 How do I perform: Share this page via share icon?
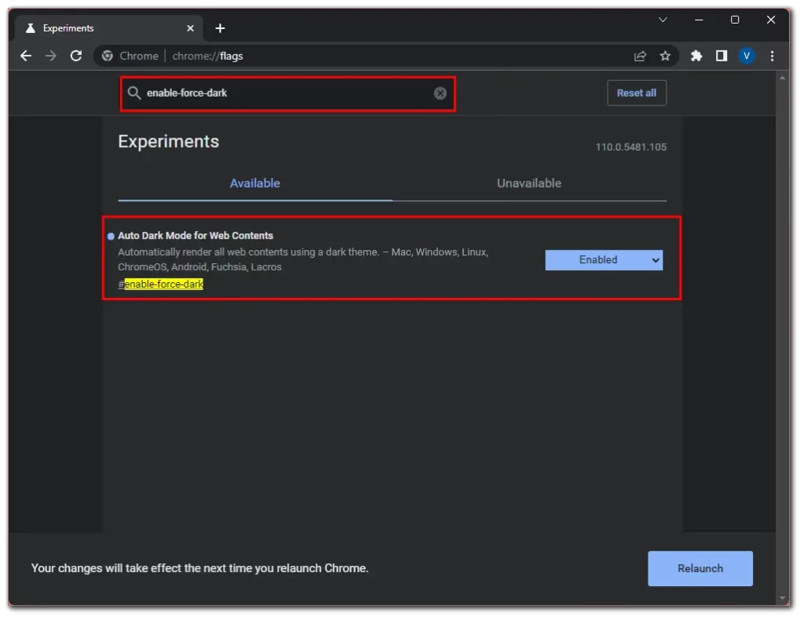640,56
